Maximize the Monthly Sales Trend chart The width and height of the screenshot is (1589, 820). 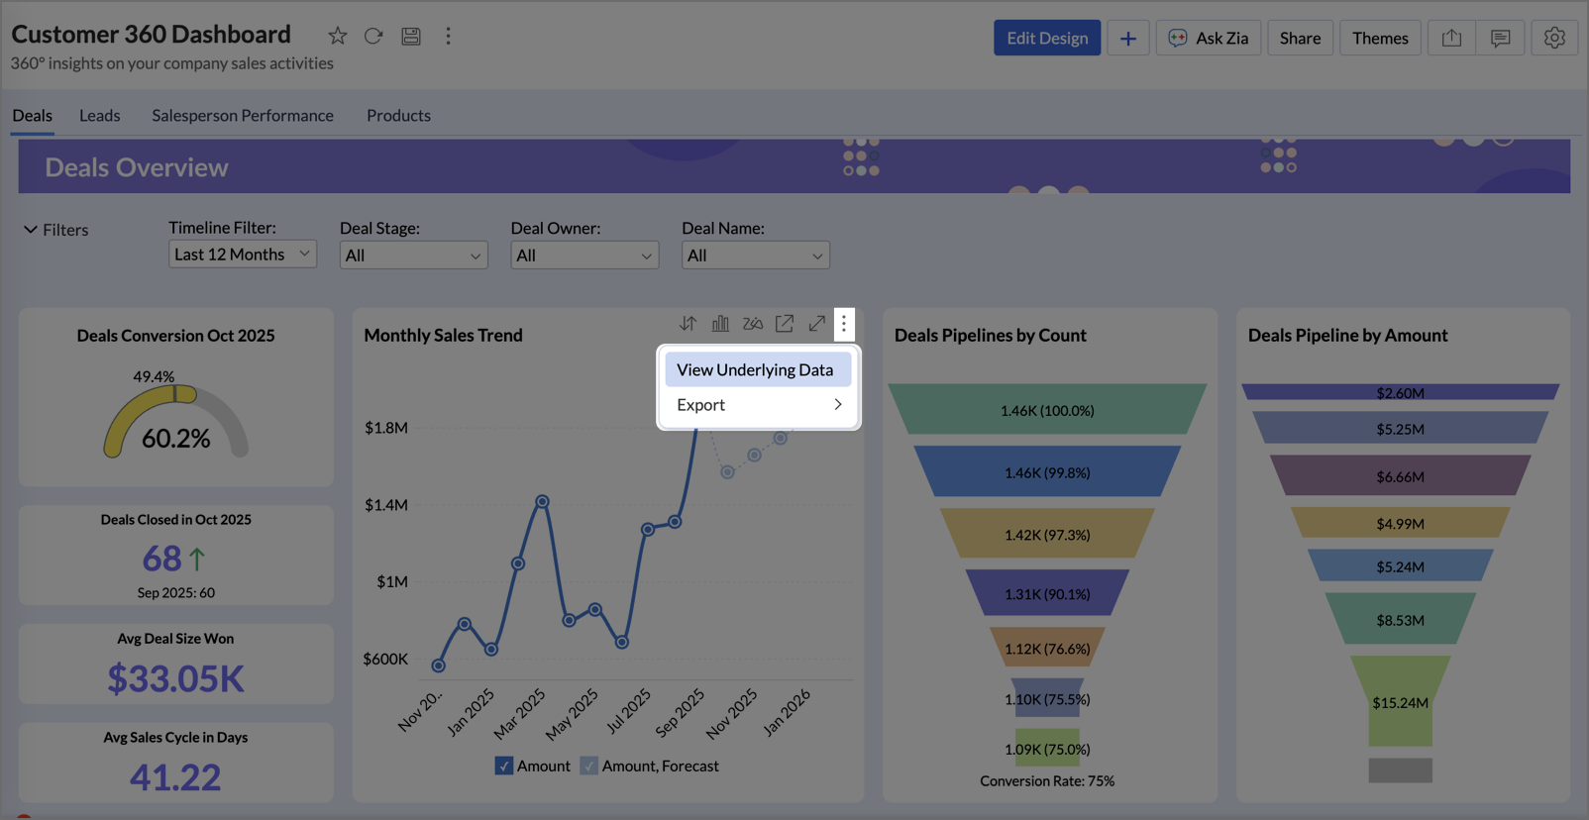[817, 324]
